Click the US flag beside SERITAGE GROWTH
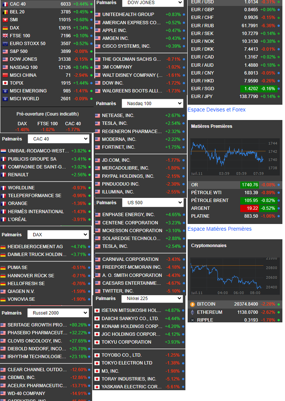Viewport: 285px width, 401px height. 3,325
